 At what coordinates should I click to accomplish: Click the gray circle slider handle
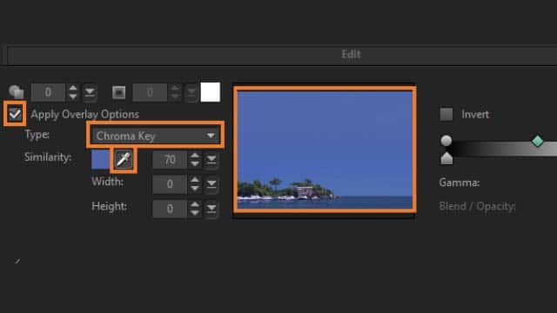pyautogui.click(x=446, y=141)
